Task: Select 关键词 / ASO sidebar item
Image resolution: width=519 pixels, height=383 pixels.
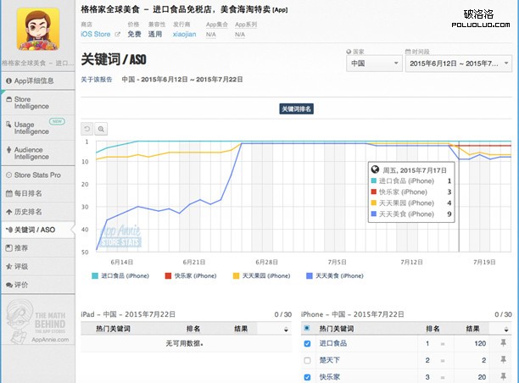Action: [x=37, y=230]
